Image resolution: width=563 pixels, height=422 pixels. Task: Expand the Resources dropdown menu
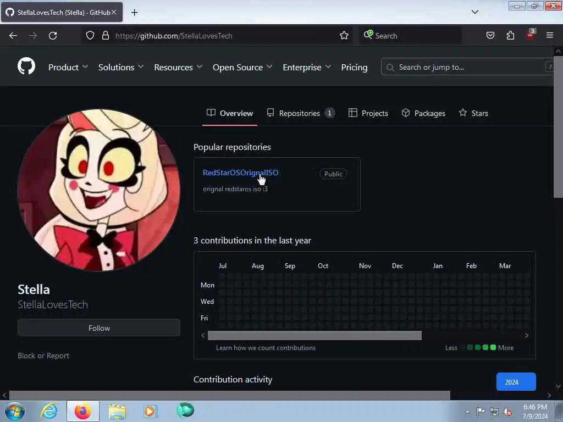pos(179,67)
